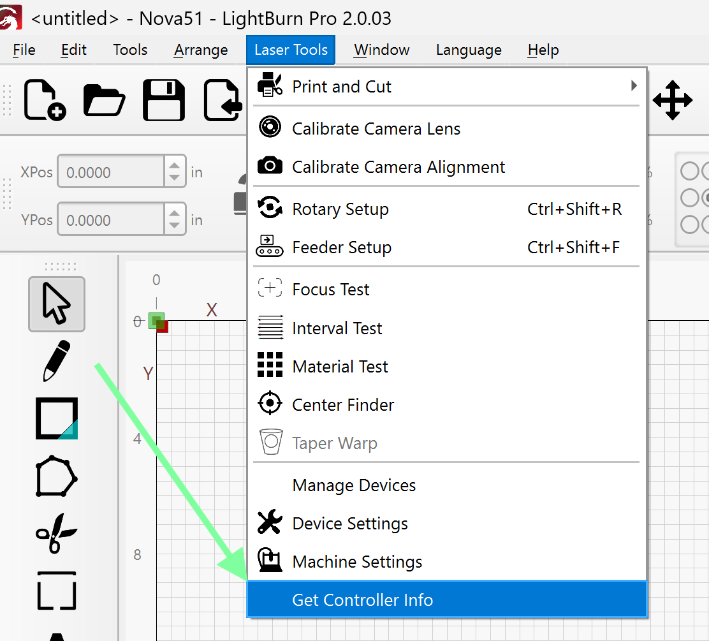Image resolution: width=709 pixels, height=641 pixels.
Task: Expand the Print and Cut submenu arrow
Action: pos(634,85)
